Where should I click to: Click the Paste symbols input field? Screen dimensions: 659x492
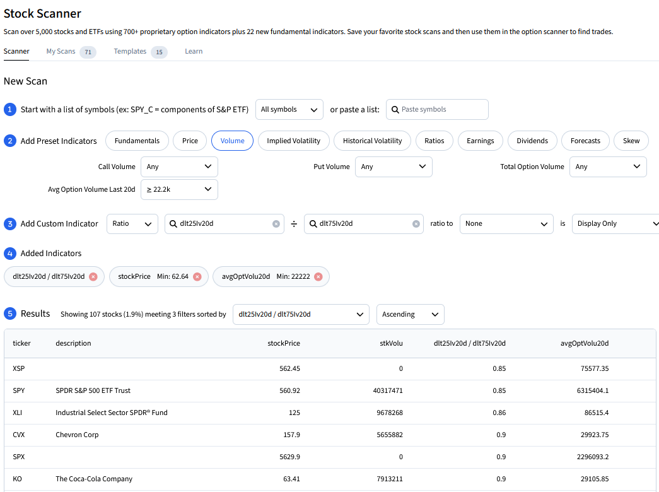click(443, 109)
